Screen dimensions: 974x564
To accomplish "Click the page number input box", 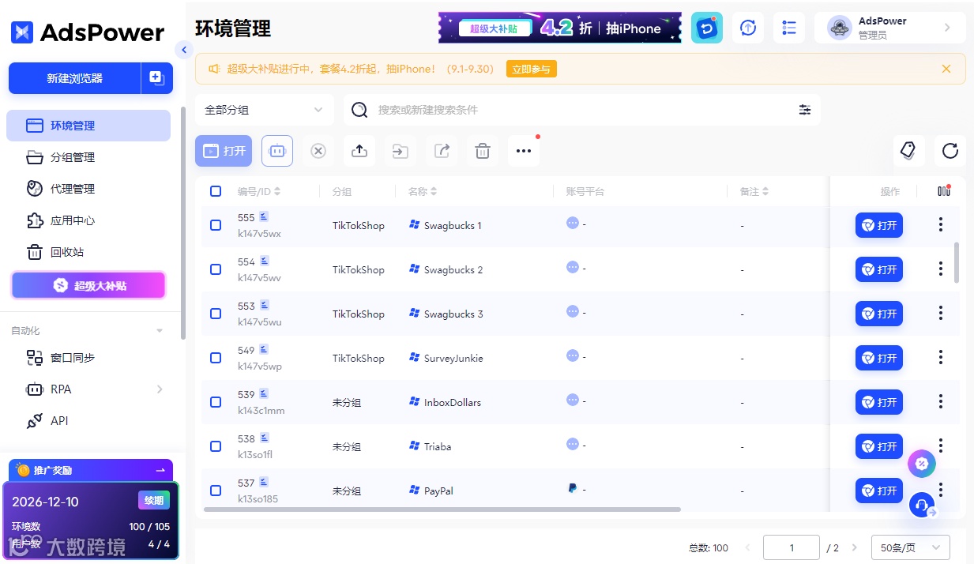I will tap(792, 547).
